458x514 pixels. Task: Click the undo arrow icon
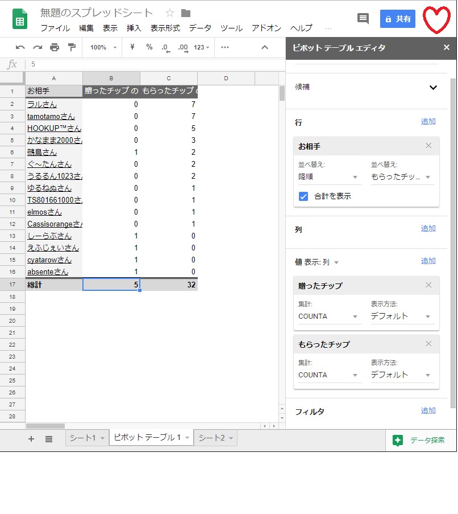pyautogui.click(x=20, y=47)
